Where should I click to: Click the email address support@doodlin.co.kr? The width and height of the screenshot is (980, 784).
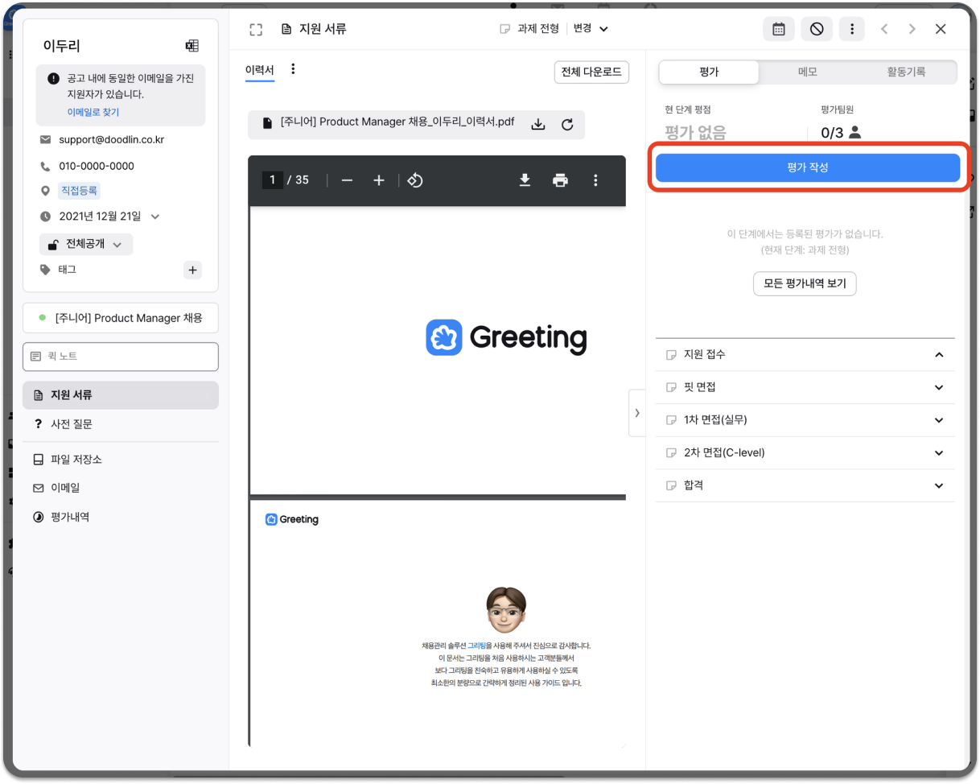[111, 139]
